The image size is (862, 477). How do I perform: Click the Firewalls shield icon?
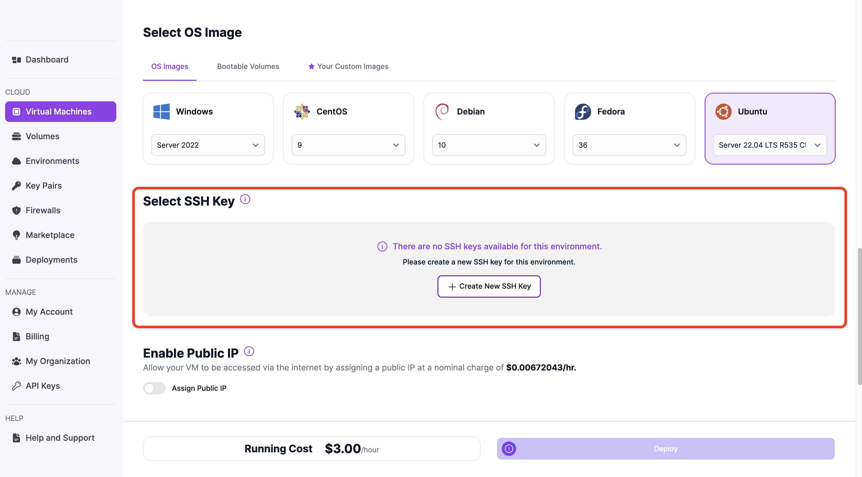point(16,210)
